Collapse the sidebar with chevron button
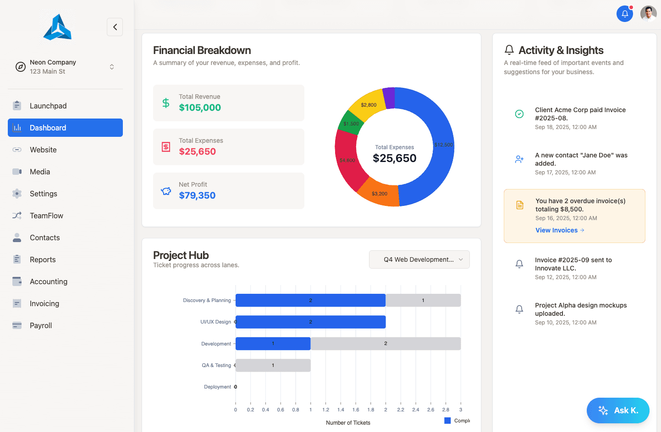 tap(115, 27)
